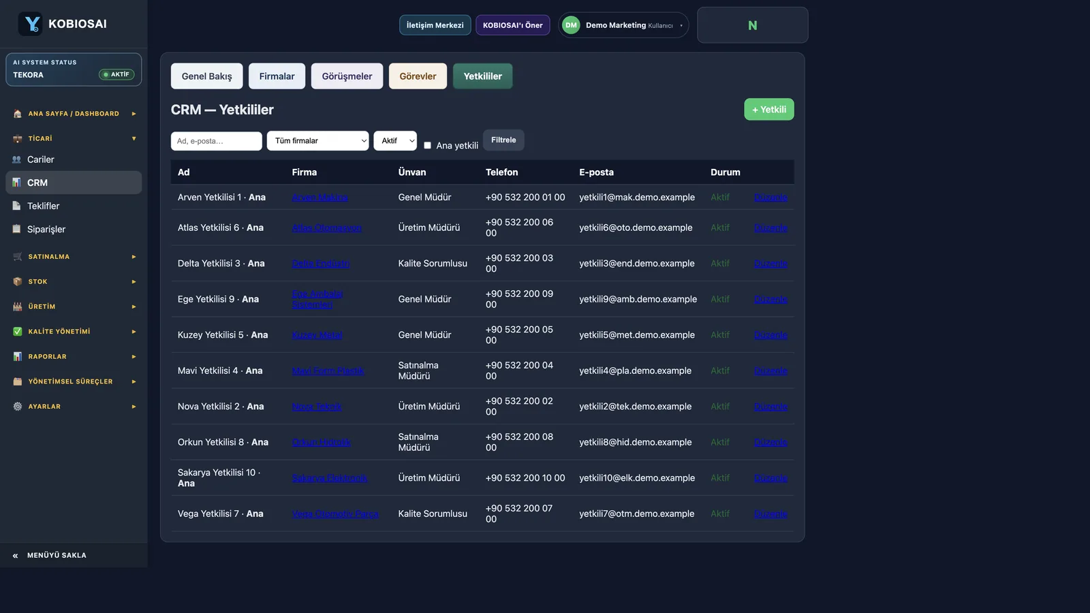Screen dimensions: 1090x613
Task: Click the Ayarlar gear icon
Action: 18,407
